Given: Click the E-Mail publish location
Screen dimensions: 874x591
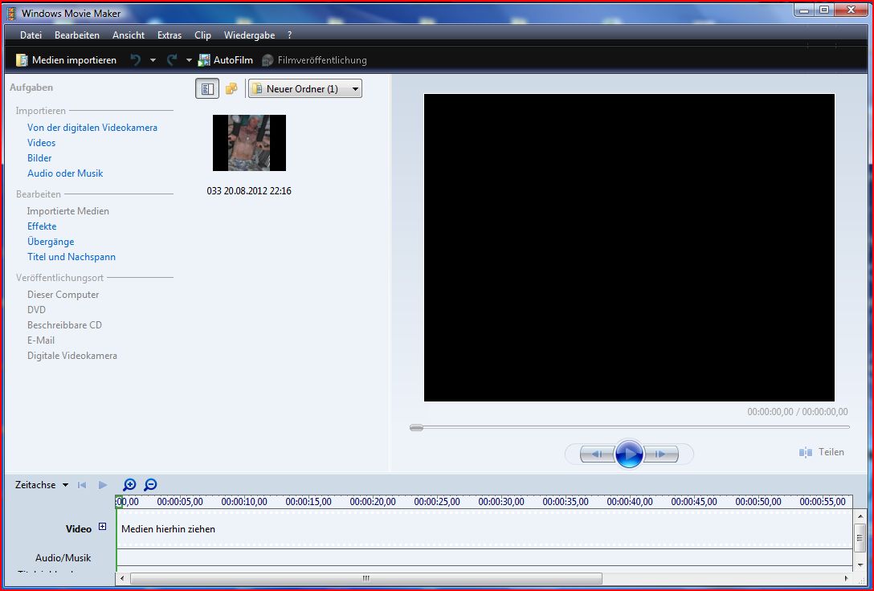Looking at the screenshot, I should pyautogui.click(x=41, y=340).
